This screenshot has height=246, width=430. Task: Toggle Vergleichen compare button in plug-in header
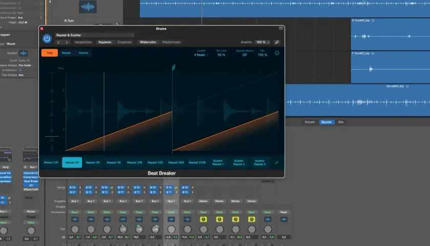point(83,42)
